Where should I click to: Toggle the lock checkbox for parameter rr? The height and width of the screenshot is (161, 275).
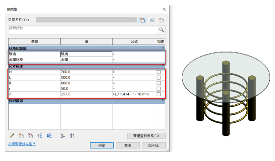(x=159, y=94)
